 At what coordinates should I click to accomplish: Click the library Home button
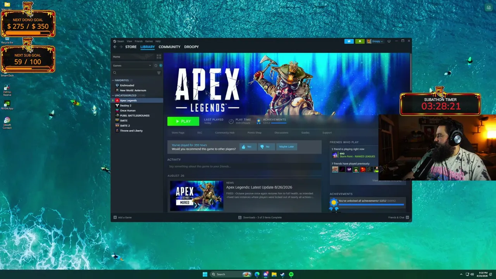[133, 57]
